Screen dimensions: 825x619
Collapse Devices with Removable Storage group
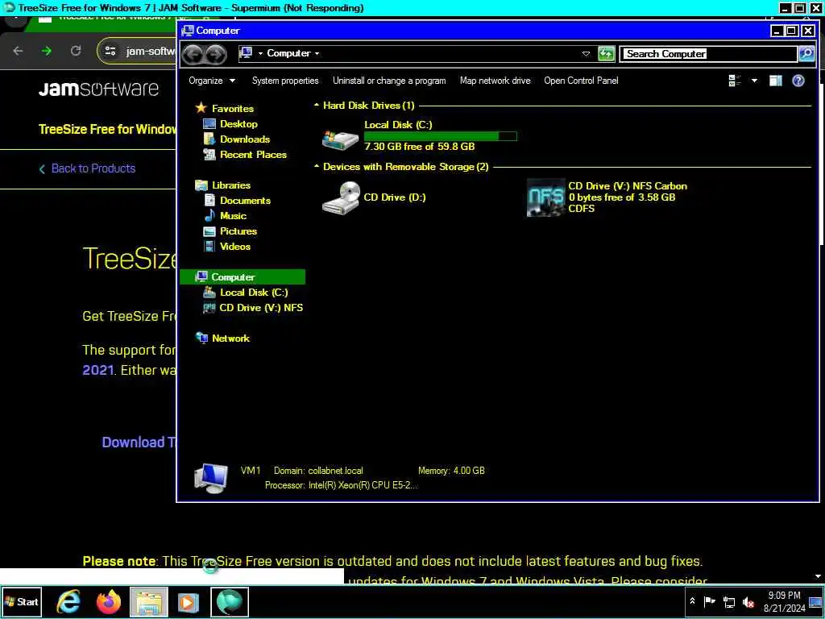click(x=317, y=166)
